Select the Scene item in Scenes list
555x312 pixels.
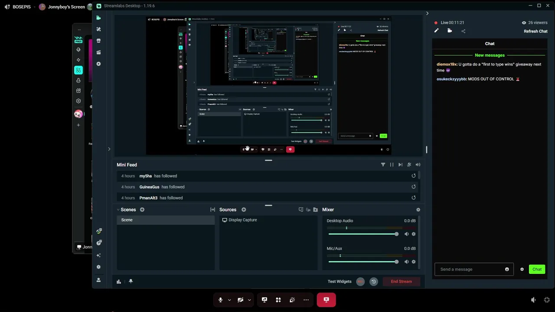point(166,220)
